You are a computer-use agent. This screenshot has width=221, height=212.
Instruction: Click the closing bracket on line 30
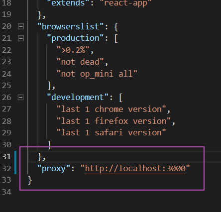coord(49,145)
